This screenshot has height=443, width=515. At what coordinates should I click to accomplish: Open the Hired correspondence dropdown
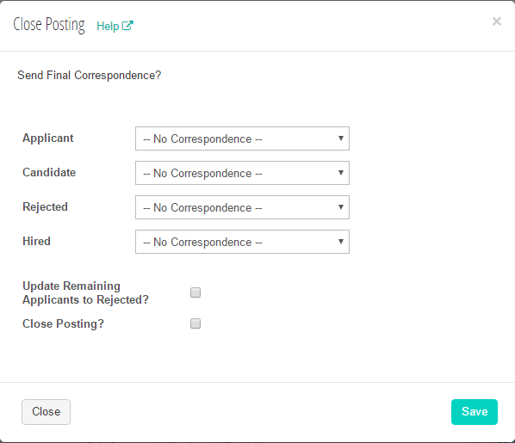click(242, 242)
